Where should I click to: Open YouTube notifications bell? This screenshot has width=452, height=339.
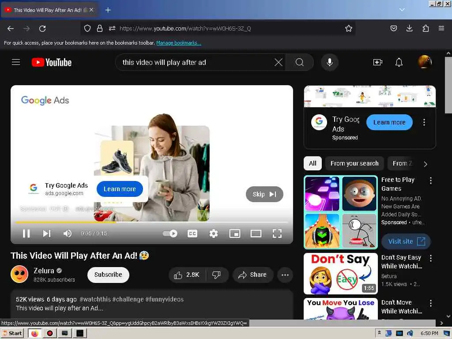399,62
